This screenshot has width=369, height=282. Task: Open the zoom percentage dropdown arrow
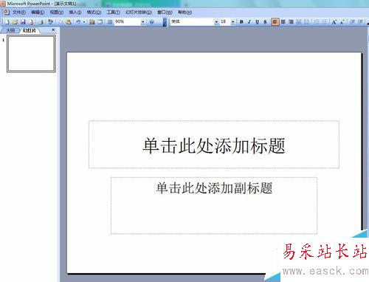[142, 22]
